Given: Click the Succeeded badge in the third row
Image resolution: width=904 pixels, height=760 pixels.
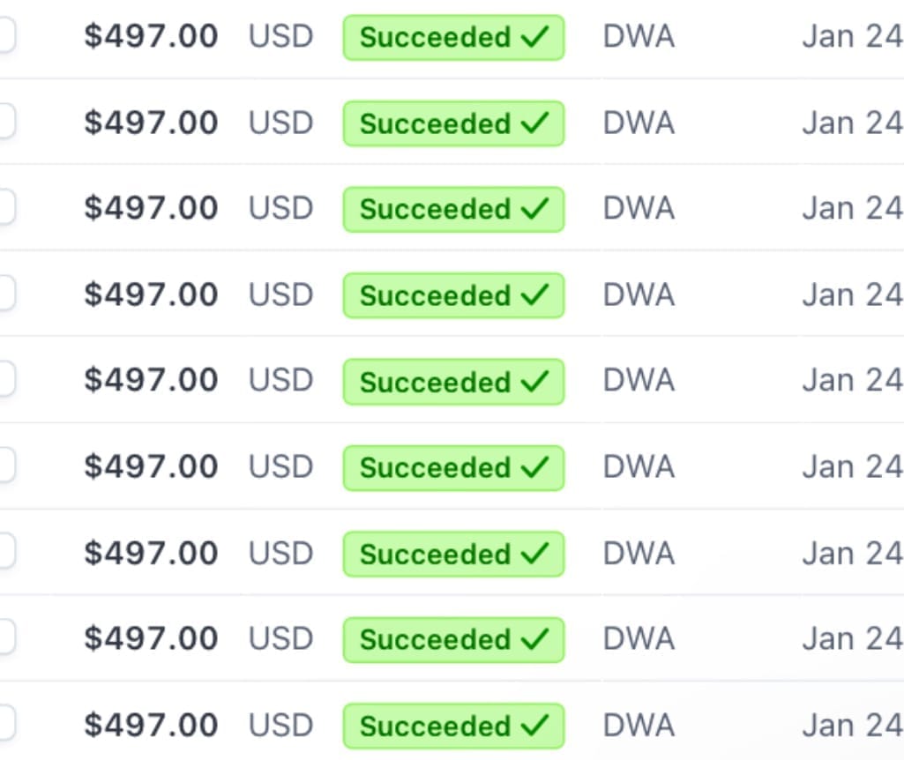Looking at the screenshot, I should click(453, 209).
